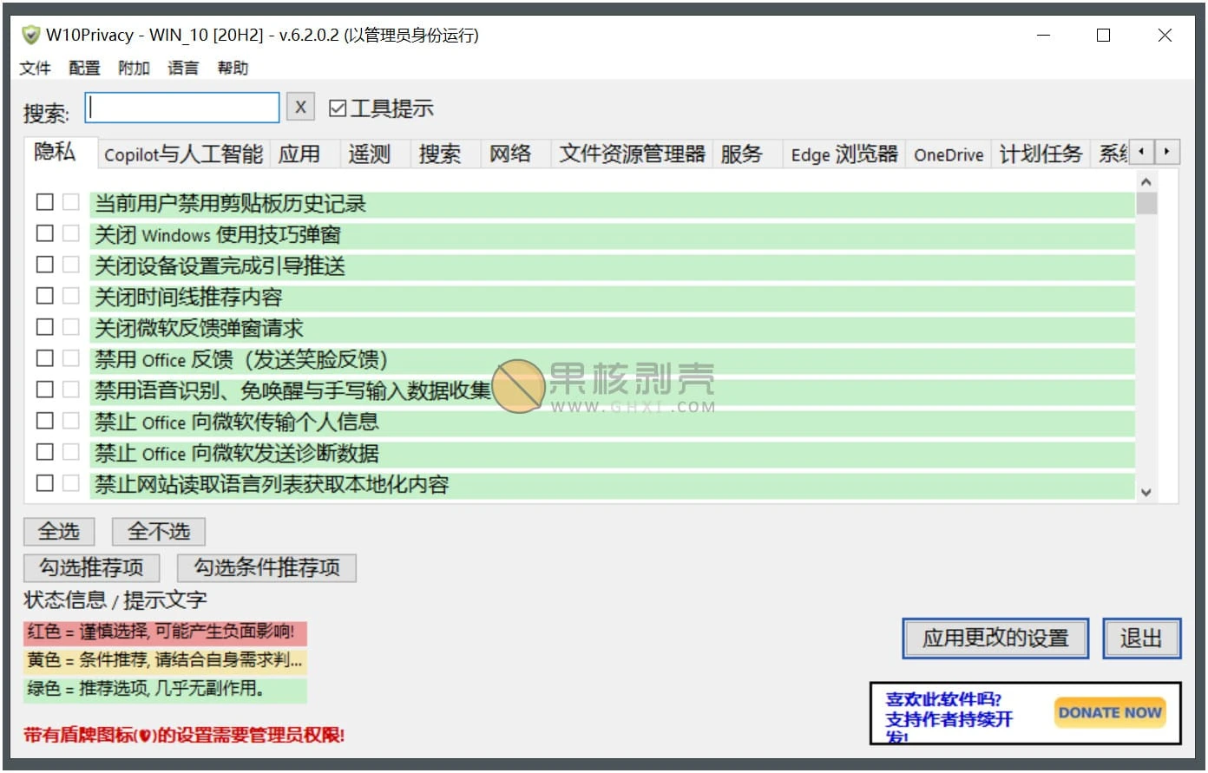The image size is (1208, 773).
Task: Check the box for 关闭时间线推荐内容
Action: tap(45, 296)
